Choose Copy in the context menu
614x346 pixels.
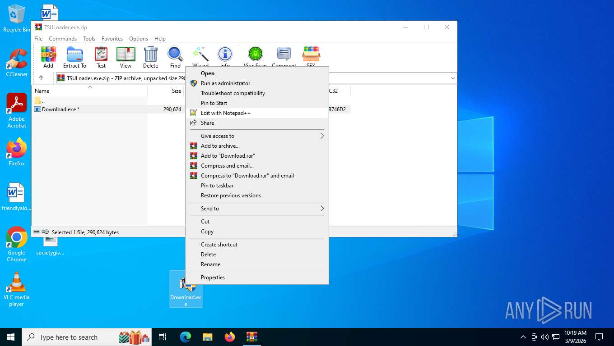(257, 232)
